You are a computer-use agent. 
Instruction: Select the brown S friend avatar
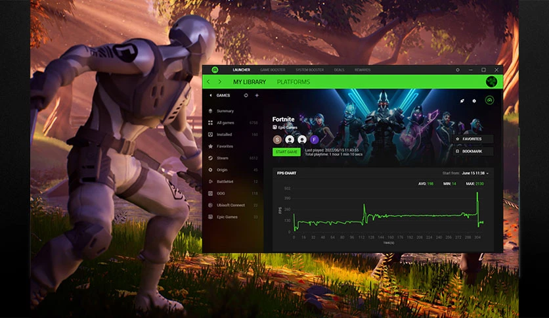click(277, 139)
